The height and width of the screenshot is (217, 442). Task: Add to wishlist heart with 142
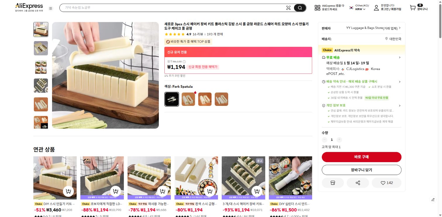tap(386, 183)
